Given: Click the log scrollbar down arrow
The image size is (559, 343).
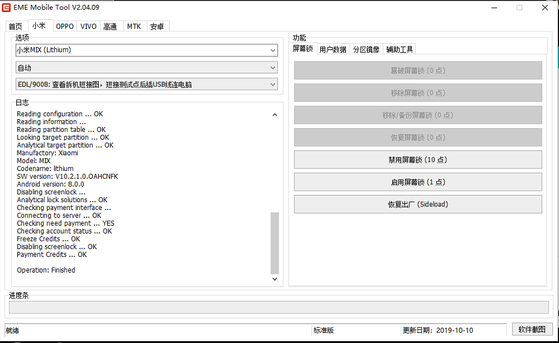Looking at the screenshot, I should point(274,279).
